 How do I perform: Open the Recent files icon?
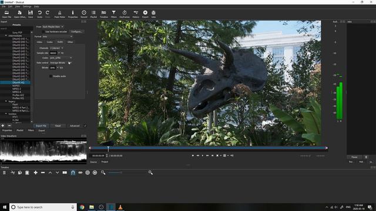coord(84,14)
